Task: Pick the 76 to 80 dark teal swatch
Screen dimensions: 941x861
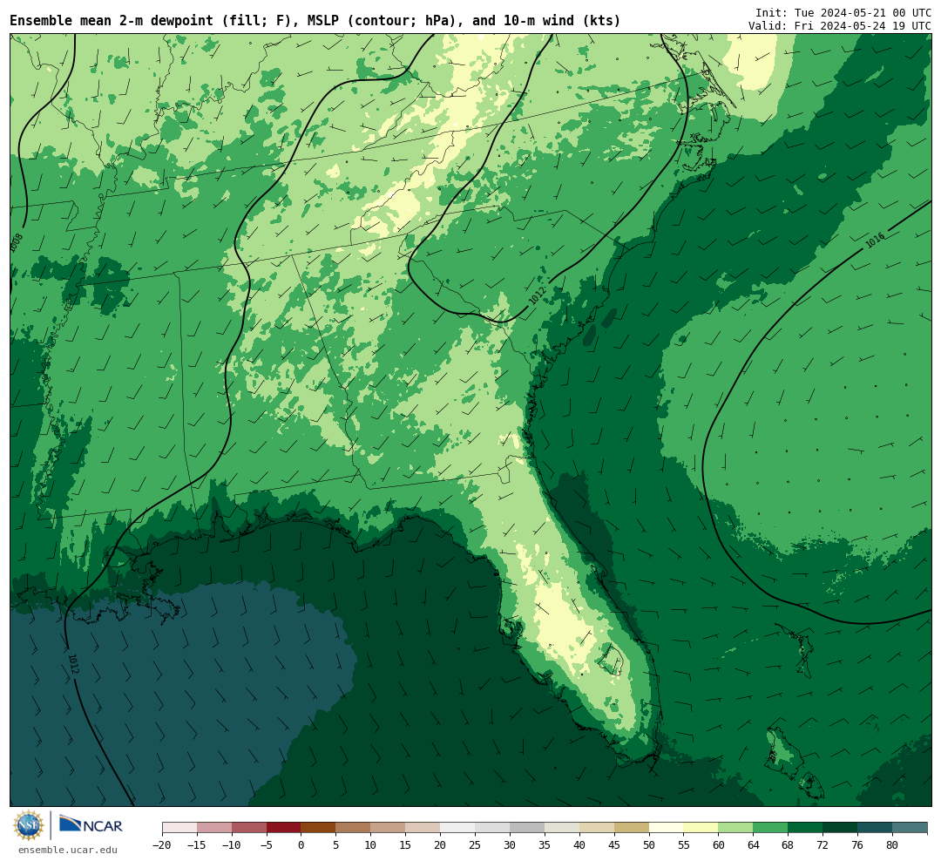Action: click(876, 828)
